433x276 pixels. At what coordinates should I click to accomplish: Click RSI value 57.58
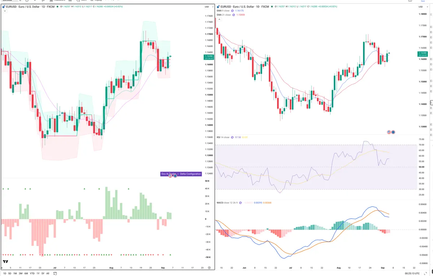[x=238, y=137]
